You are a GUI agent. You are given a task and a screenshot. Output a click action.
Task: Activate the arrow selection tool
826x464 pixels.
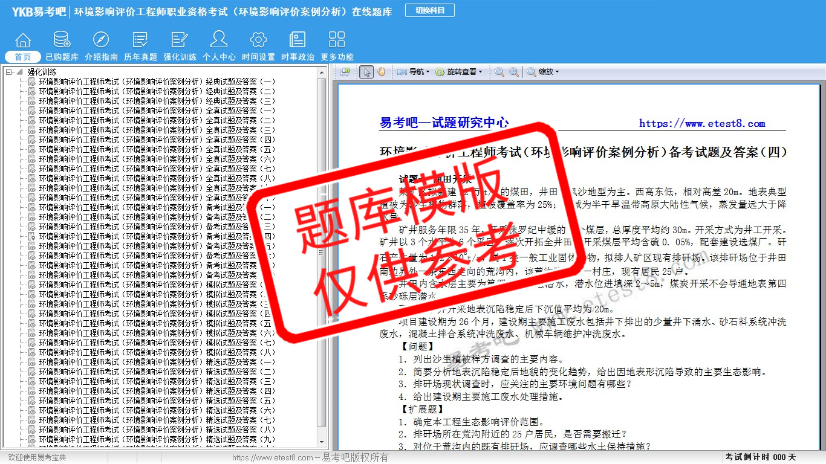click(366, 72)
